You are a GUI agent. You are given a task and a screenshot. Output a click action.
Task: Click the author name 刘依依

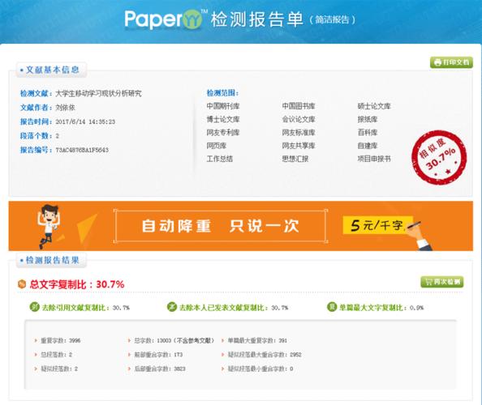[65, 108]
